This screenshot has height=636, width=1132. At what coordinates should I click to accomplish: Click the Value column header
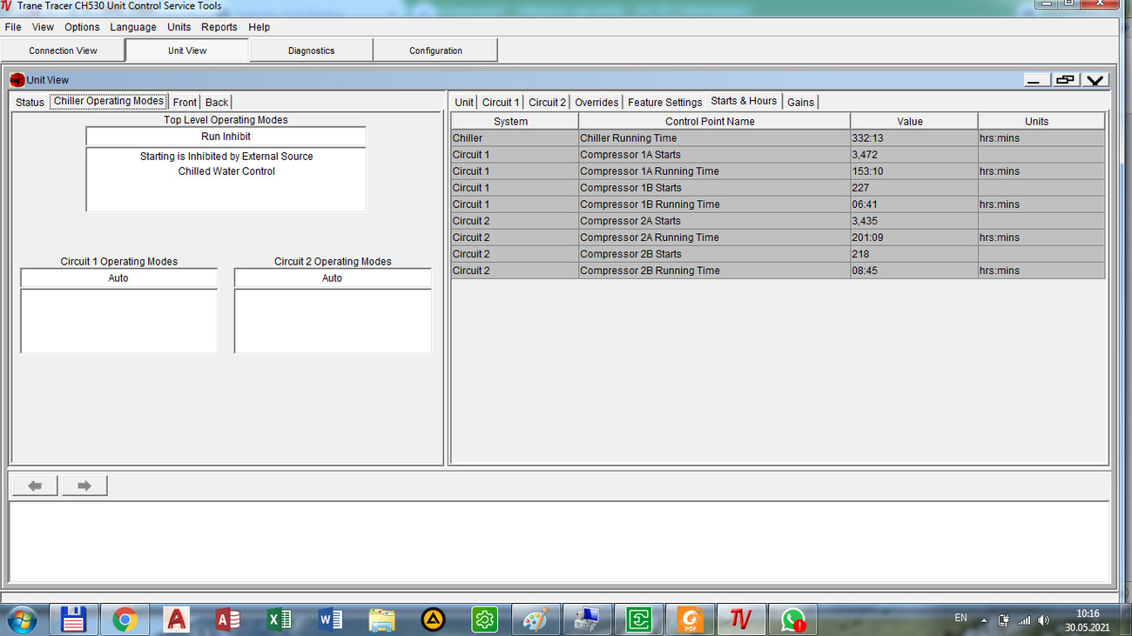(x=914, y=122)
